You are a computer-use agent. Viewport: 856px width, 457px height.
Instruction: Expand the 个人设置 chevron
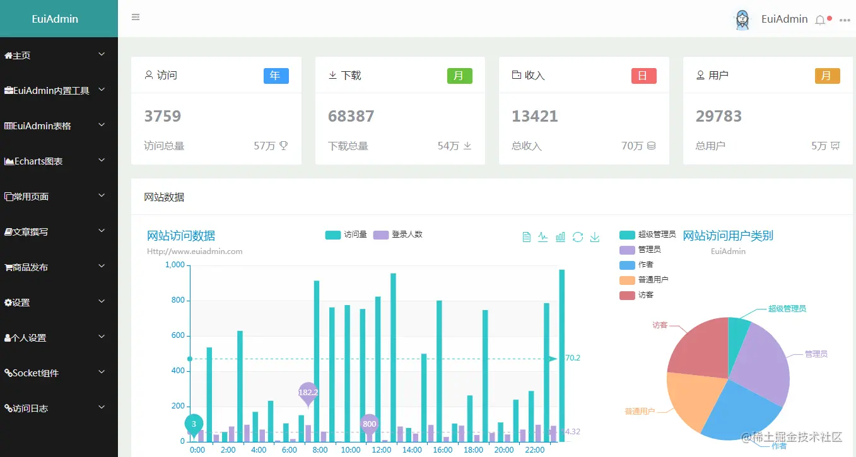[102, 337]
